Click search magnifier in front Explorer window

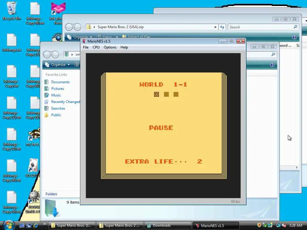pyautogui.click(x=273, y=55)
